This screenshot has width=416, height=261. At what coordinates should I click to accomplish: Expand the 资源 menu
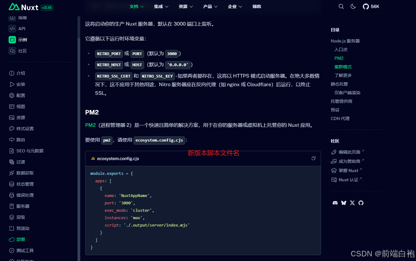click(186, 6)
